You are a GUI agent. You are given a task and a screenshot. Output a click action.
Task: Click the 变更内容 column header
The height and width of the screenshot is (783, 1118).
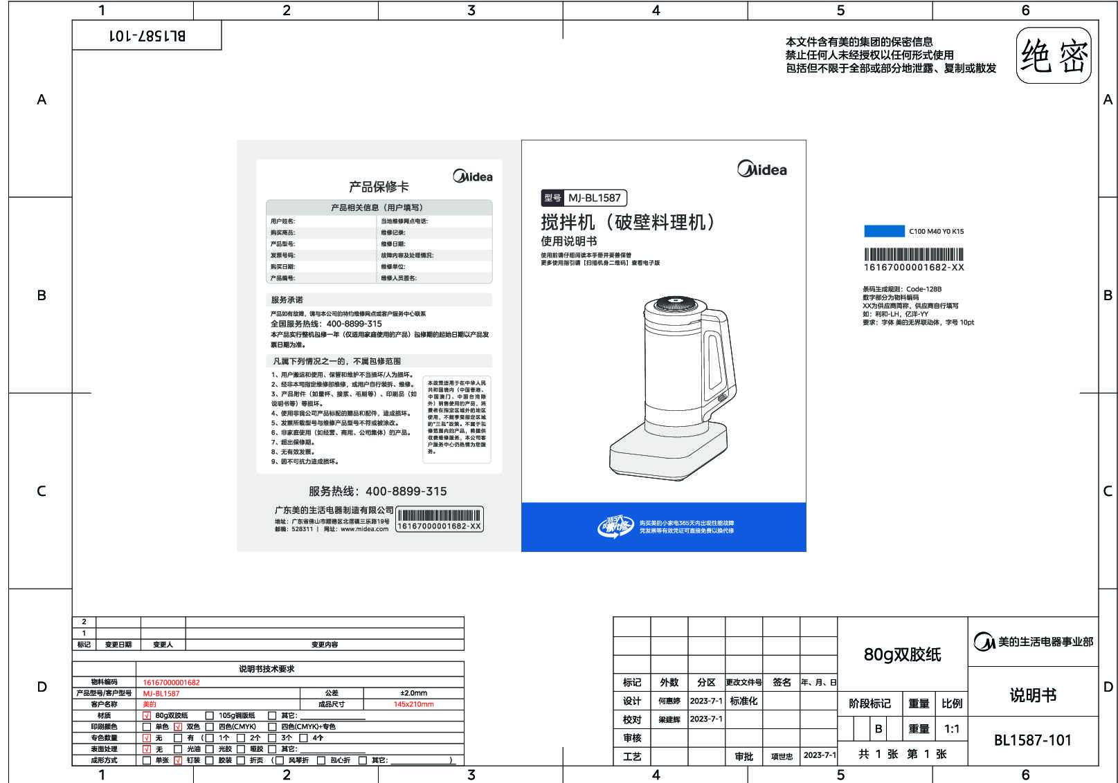[325, 645]
